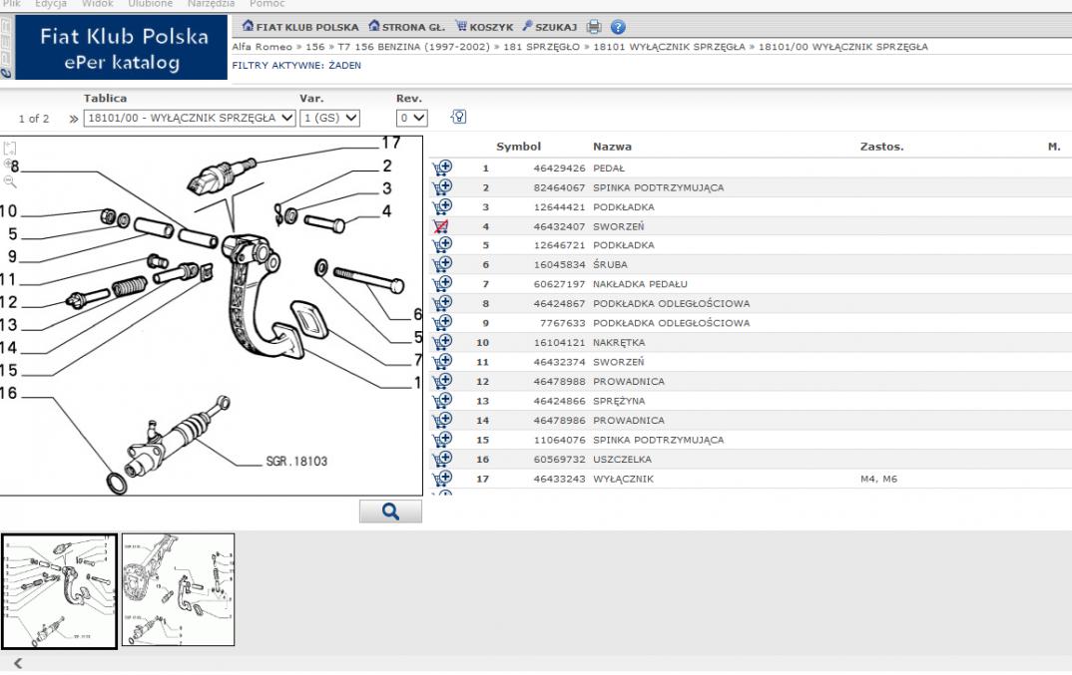Viewport: 1072px width, 675px height.
Task: Click the left scroll arrow at bottom
Action: 18,663
